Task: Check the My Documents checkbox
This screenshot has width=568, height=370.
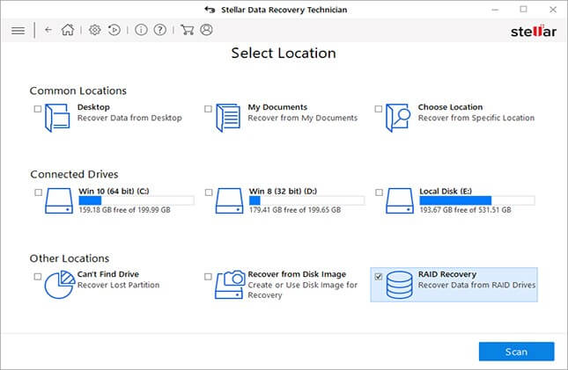Action: (x=208, y=108)
